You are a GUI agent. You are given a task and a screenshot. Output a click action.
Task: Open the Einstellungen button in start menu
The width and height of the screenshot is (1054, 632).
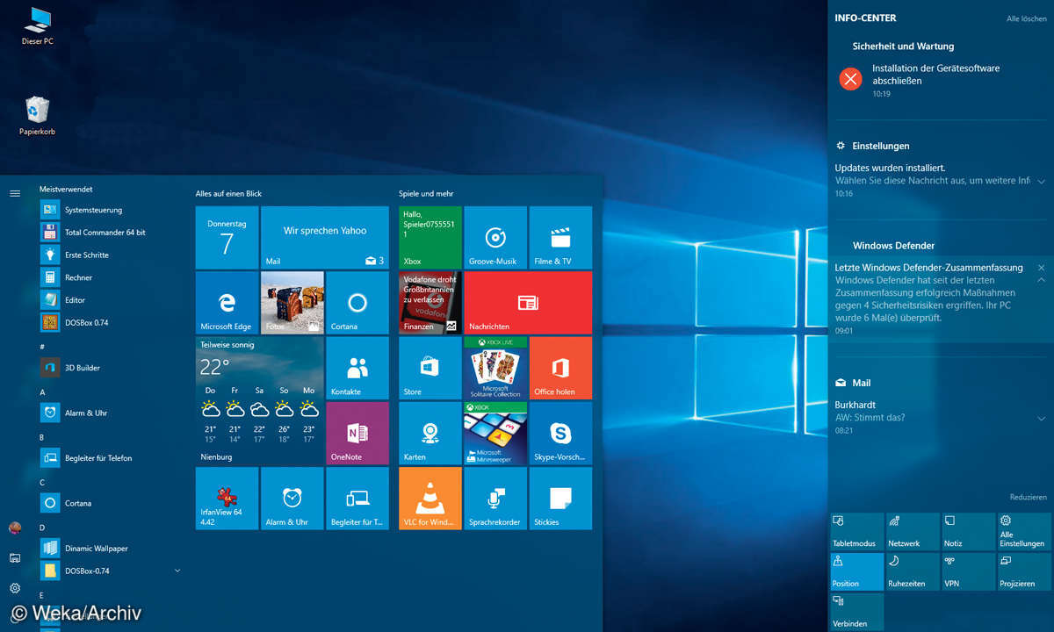tap(15, 587)
